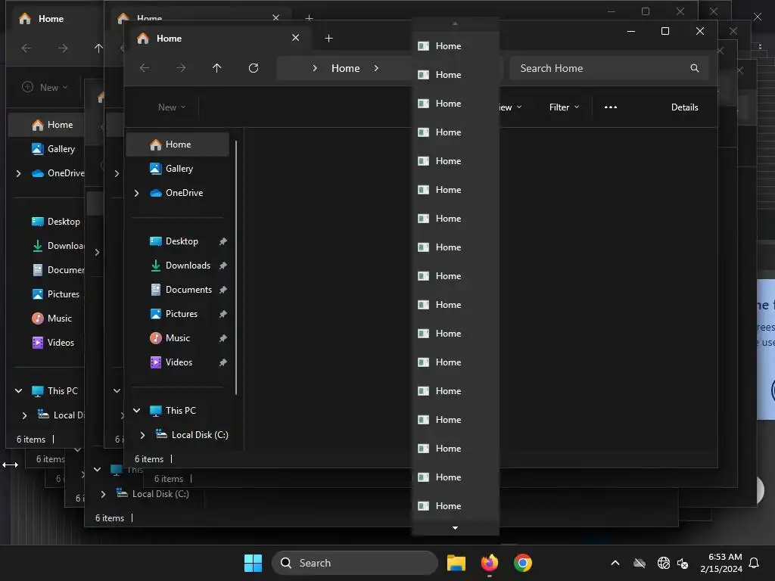Screen dimensions: 775x581
Task: Expand OneDrive chevron in leftmost back window
Action: [x=19, y=173]
